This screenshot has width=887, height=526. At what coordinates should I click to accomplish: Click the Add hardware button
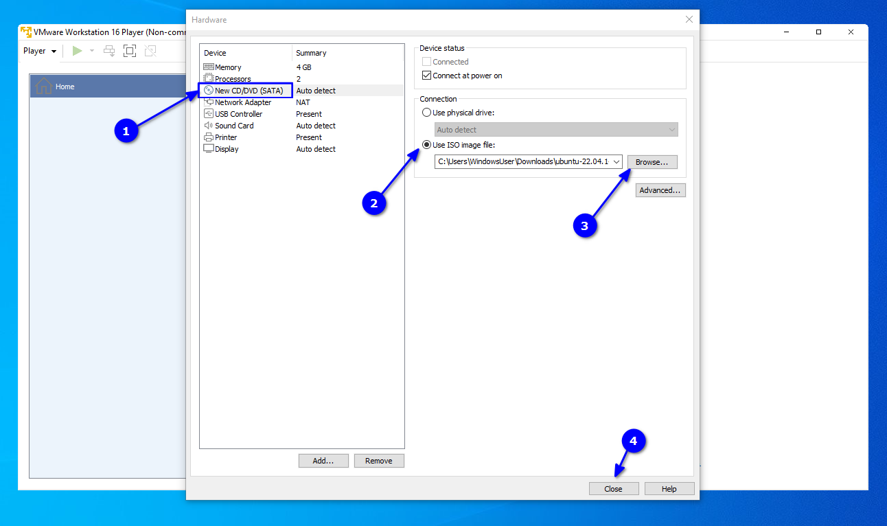323,461
